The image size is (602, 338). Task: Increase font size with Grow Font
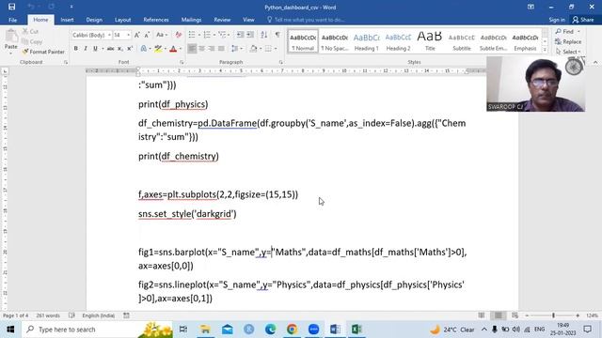click(137, 35)
